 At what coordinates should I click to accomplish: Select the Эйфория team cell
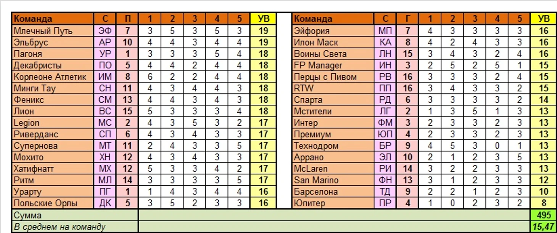(333, 31)
